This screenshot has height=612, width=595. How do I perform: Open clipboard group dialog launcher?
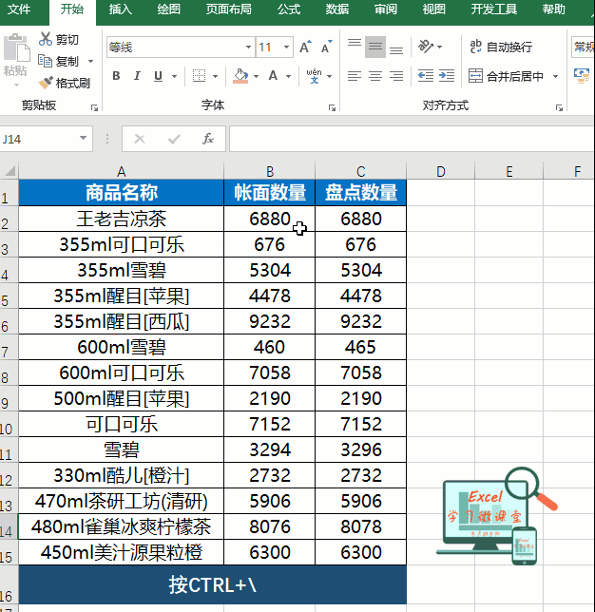[94, 107]
